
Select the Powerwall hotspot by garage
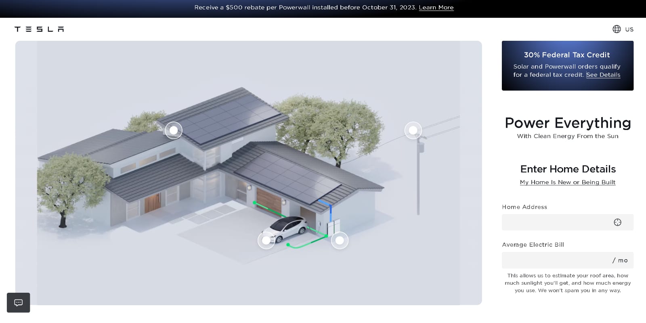pyautogui.click(x=340, y=241)
